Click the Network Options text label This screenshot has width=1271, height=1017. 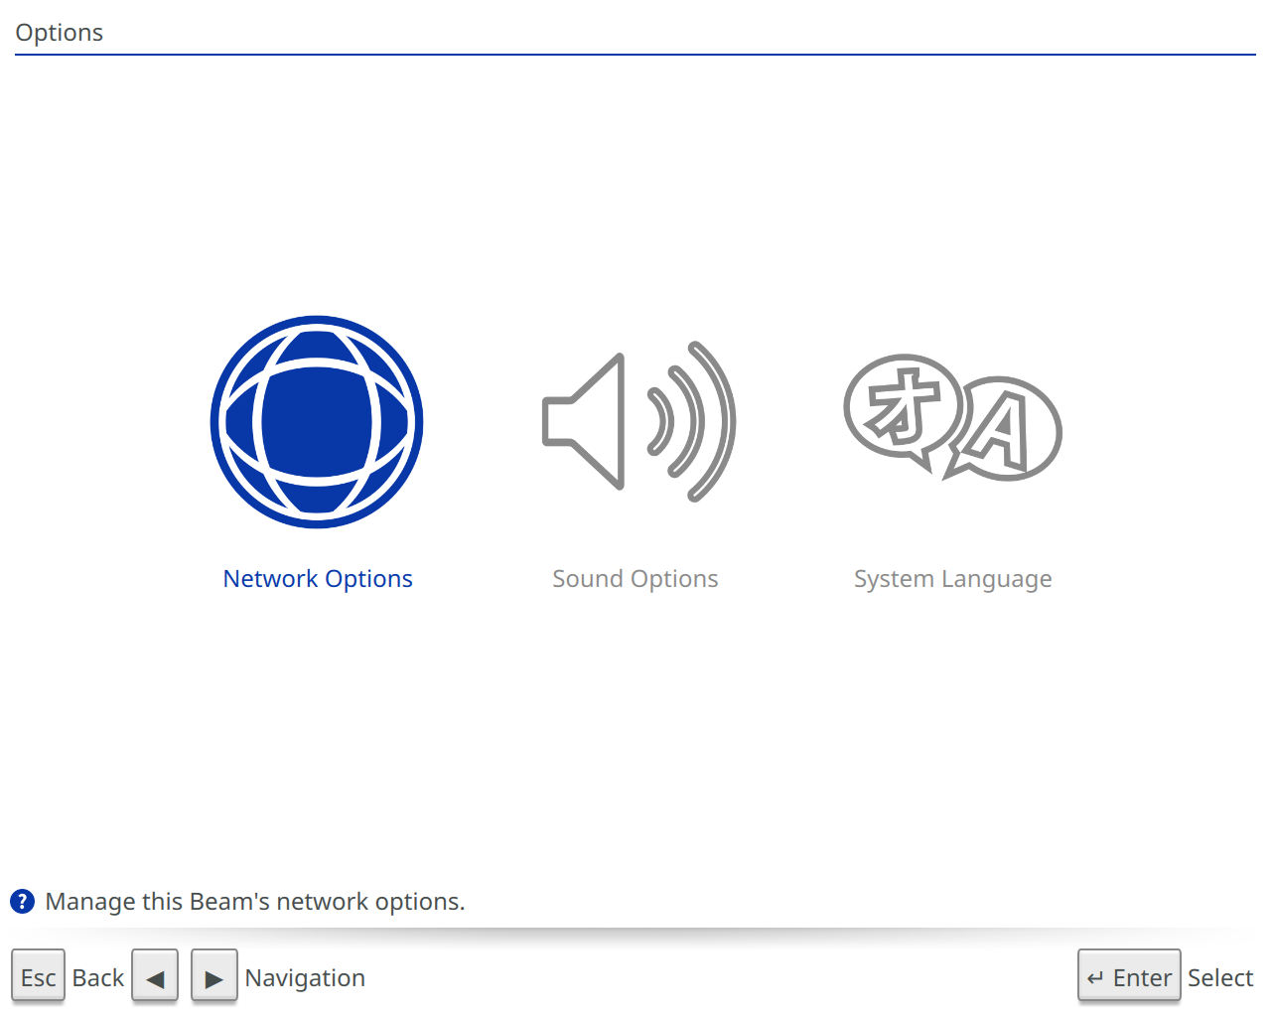(317, 579)
